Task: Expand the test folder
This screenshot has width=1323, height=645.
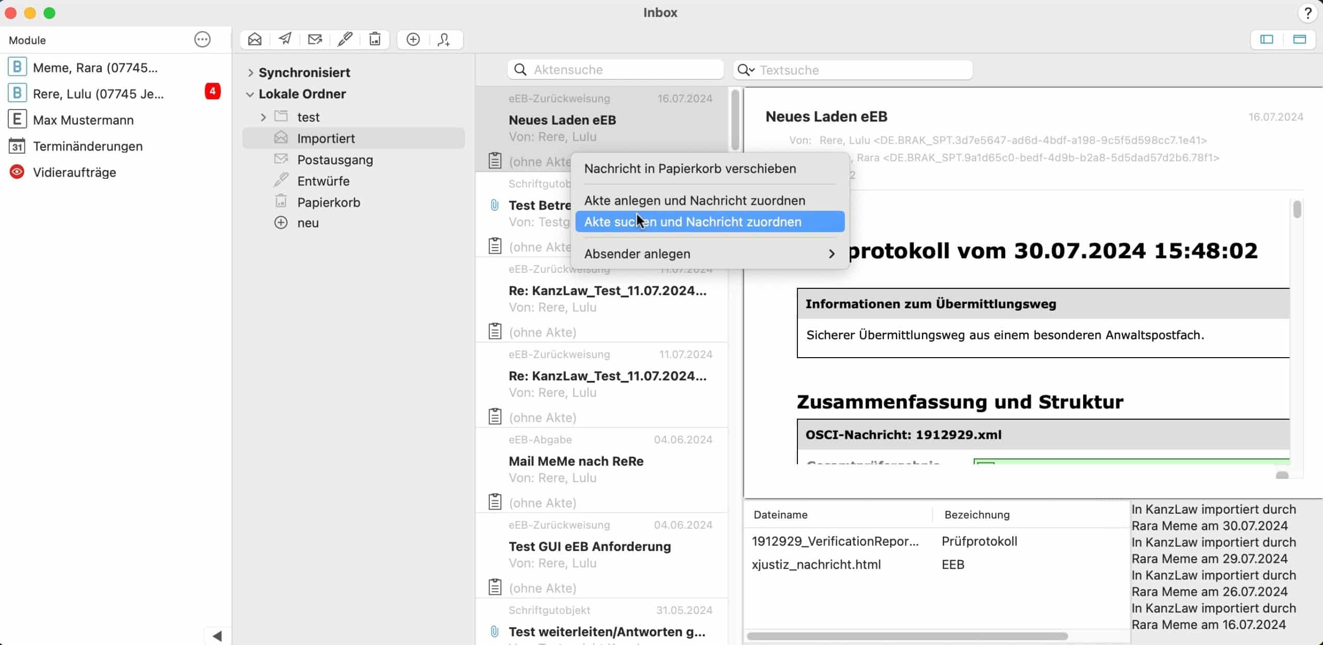Action: pos(263,117)
